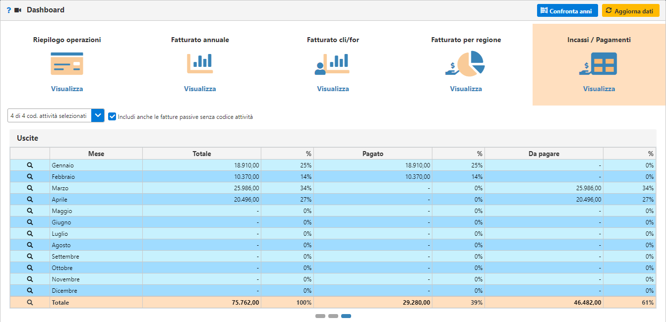The image size is (666, 322).
Task: Click Visualizza under Riepilogo operazioni
Action: [67, 89]
